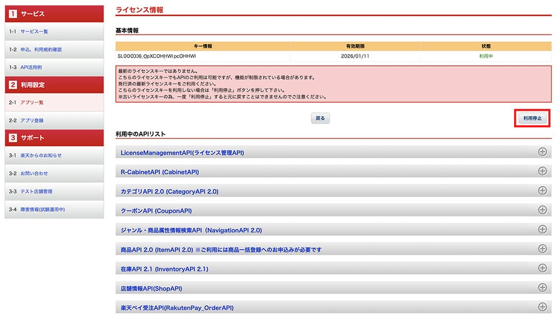Click the plus icon for クーポンAPI

pyautogui.click(x=542, y=210)
